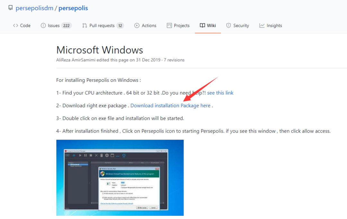Click the Security shield icon
347x219 pixels.
point(228,25)
